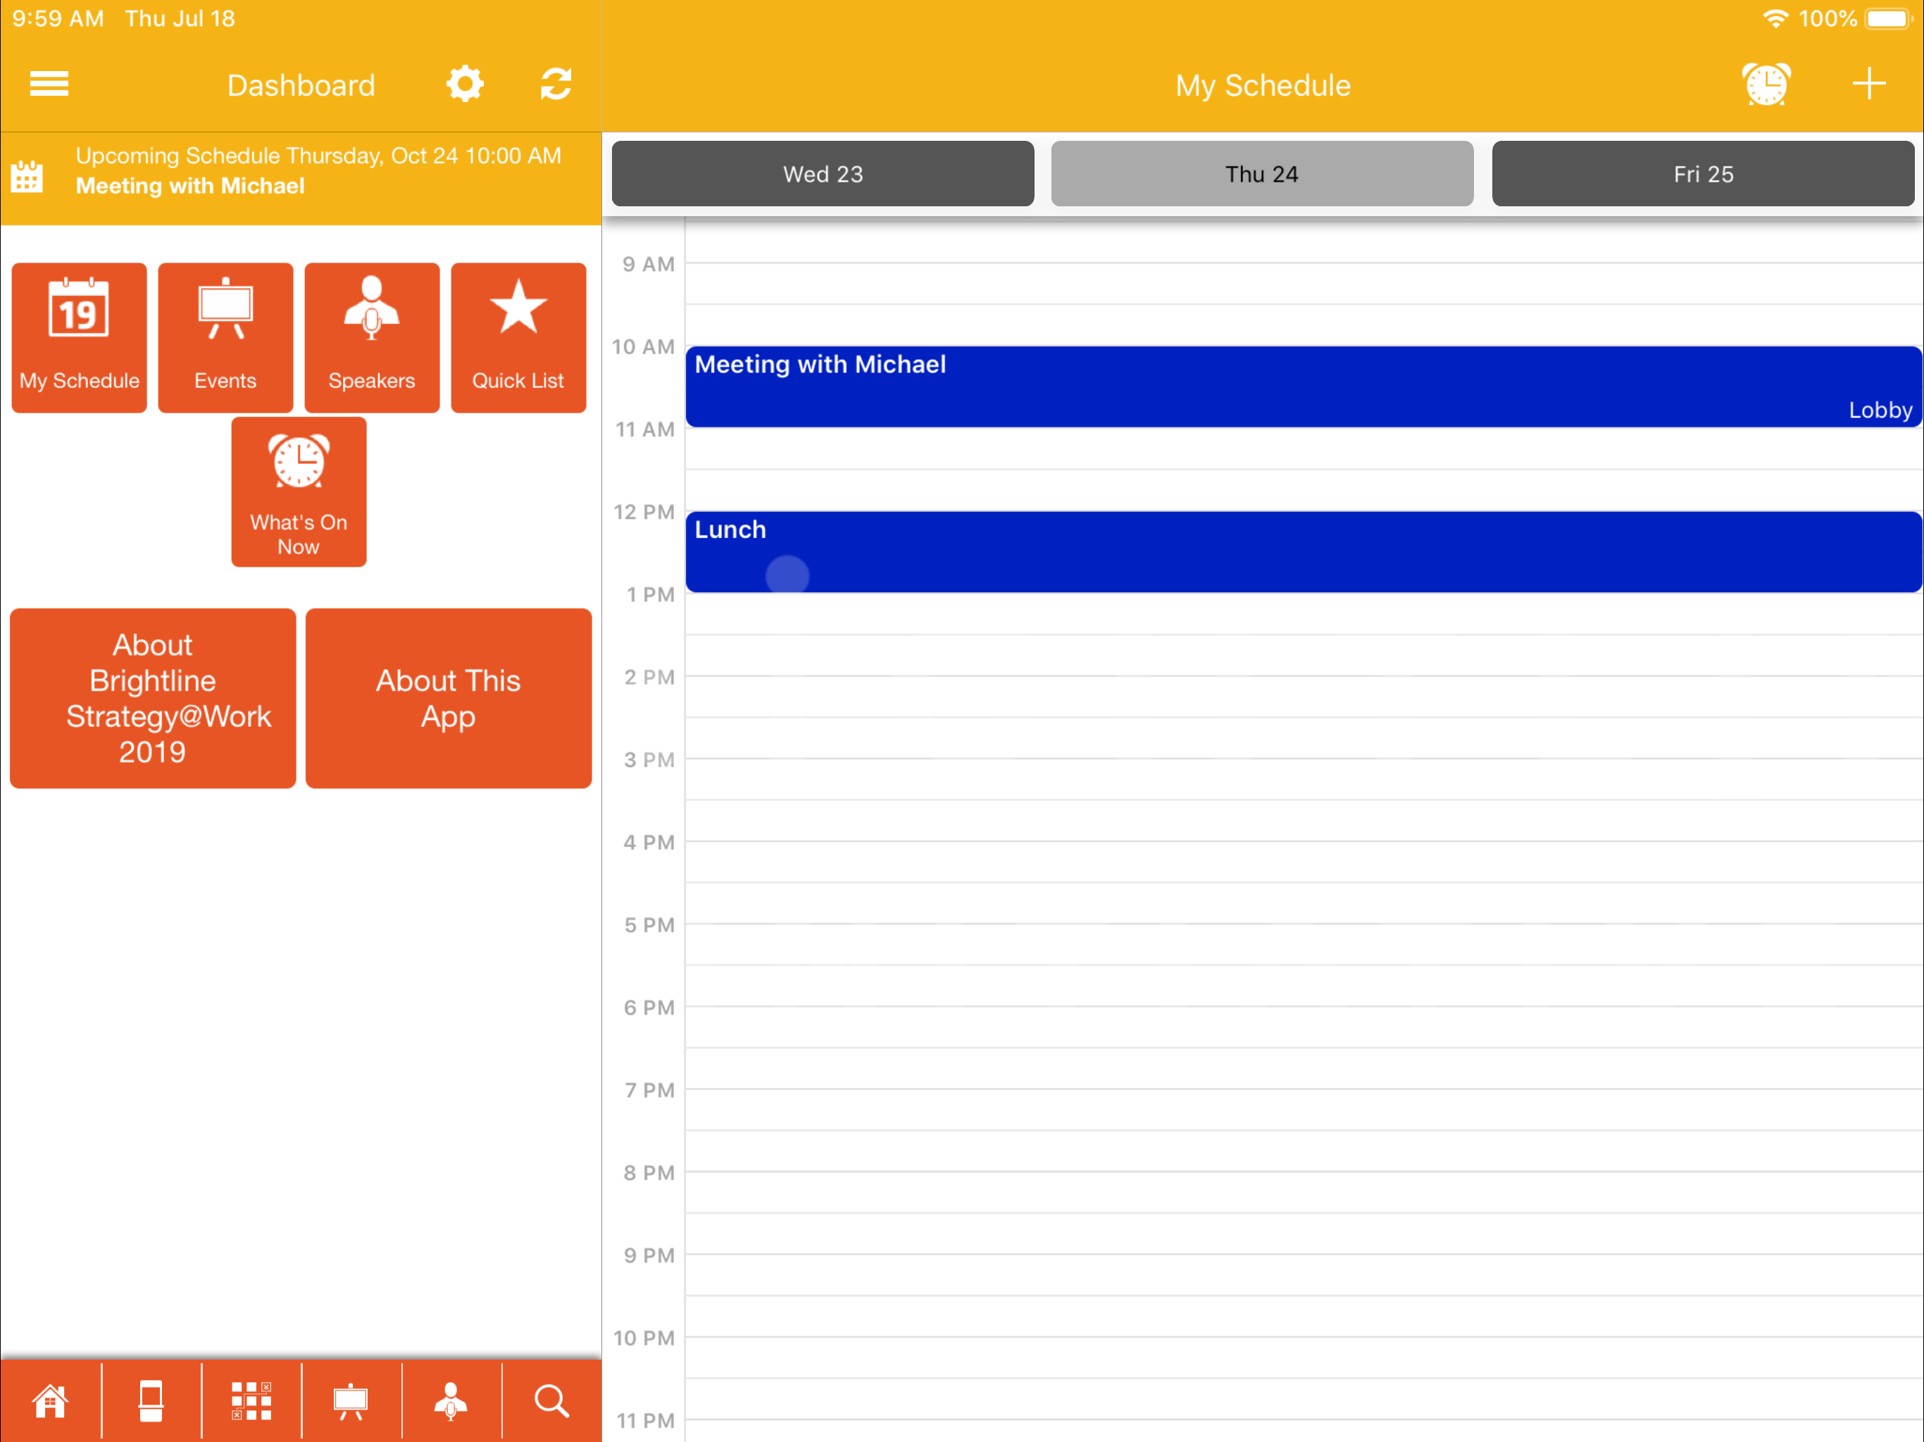Open the presentation board icon in bottom bar
1924x1442 pixels.
pyautogui.click(x=351, y=1401)
